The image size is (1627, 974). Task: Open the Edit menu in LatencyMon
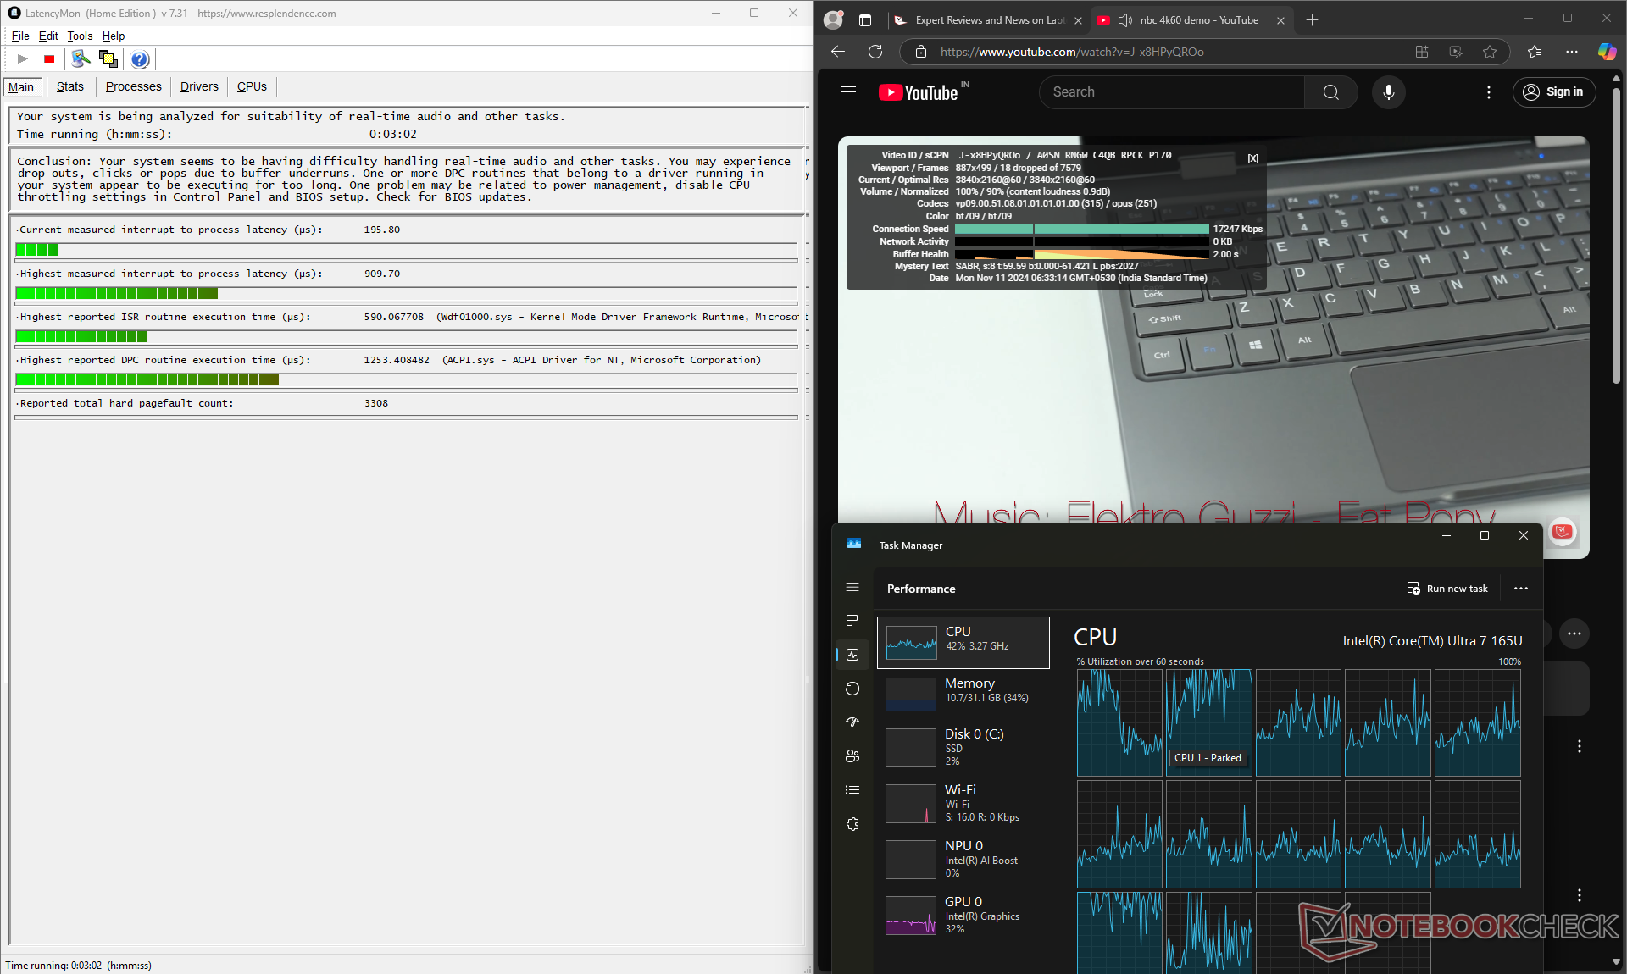tap(48, 36)
